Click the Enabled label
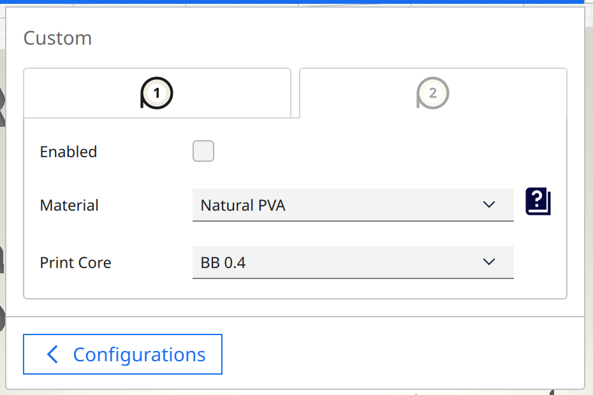Screen dimensions: 593x395 pyautogui.click(x=69, y=152)
